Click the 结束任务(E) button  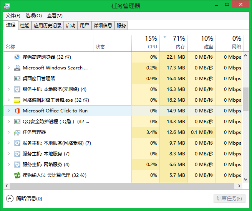(229, 199)
